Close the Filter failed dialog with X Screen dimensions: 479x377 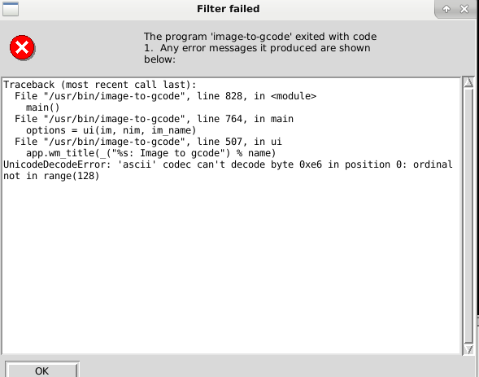(x=464, y=9)
